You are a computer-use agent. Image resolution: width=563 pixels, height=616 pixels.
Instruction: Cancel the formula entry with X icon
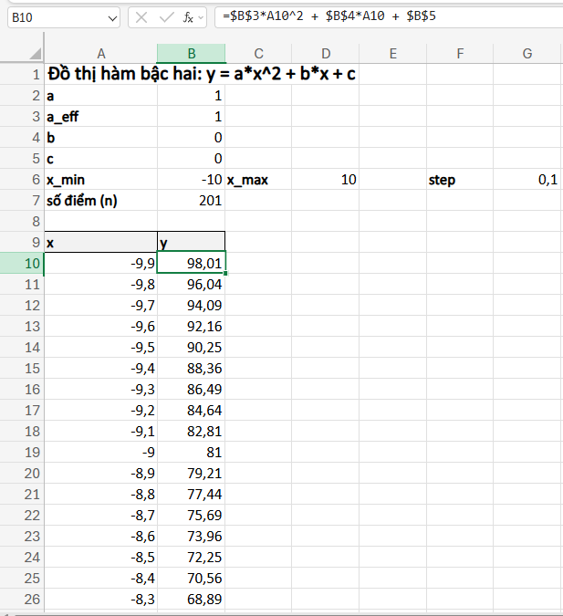[x=141, y=17]
